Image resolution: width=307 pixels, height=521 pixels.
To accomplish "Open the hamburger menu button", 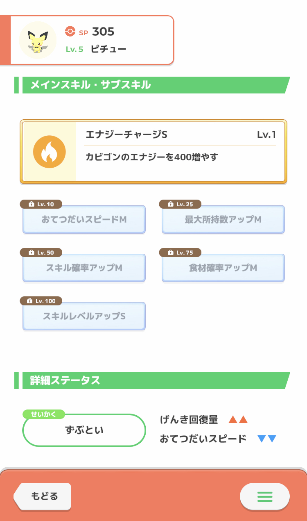I will [265, 496].
